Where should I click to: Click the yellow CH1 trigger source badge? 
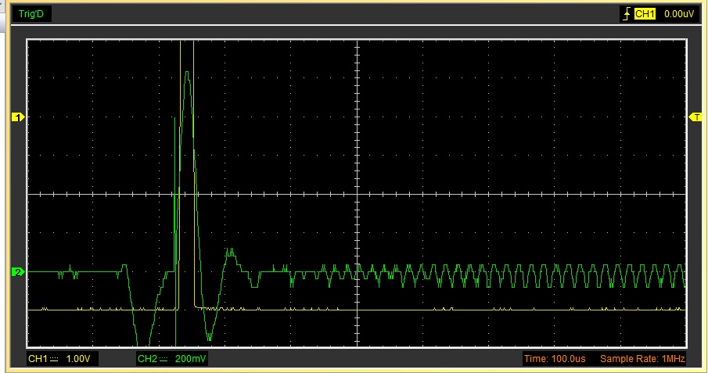tap(645, 14)
